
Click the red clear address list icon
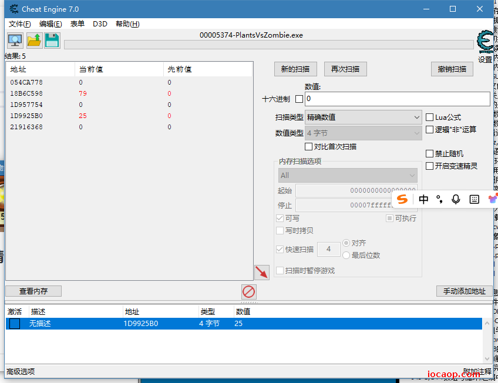coord(248,291)
